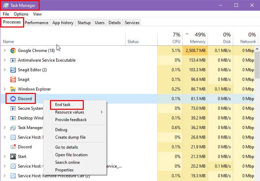
Task: Select the Google Chrome (18) row name
Action: click(x=36, y=51)
